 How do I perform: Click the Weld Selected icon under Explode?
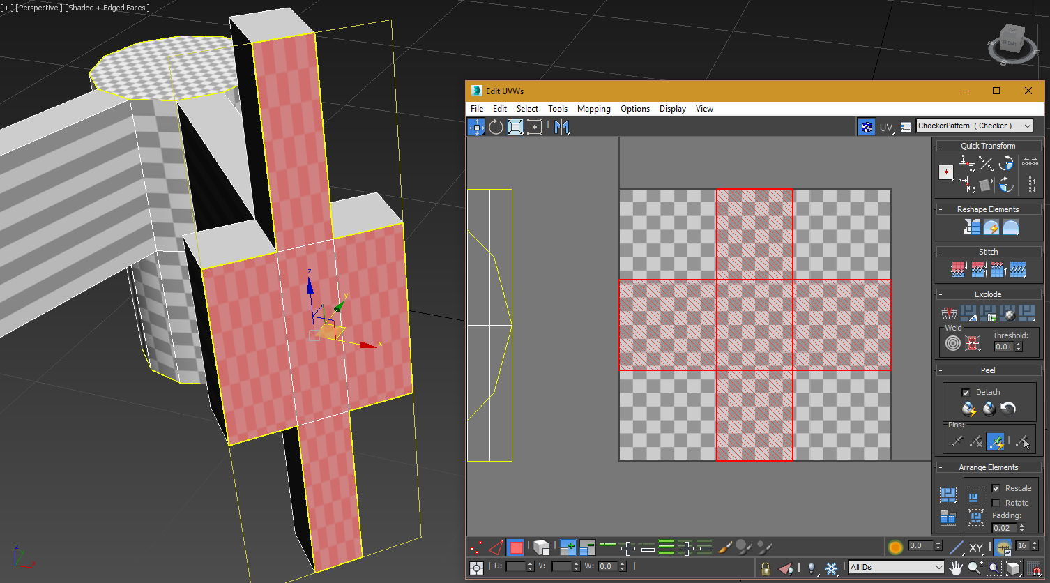click(x=973, y=343)
